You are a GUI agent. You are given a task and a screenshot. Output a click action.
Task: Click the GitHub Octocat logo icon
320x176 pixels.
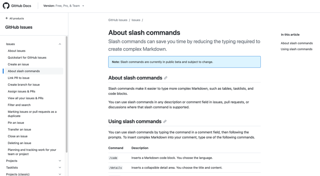point(6,6)
